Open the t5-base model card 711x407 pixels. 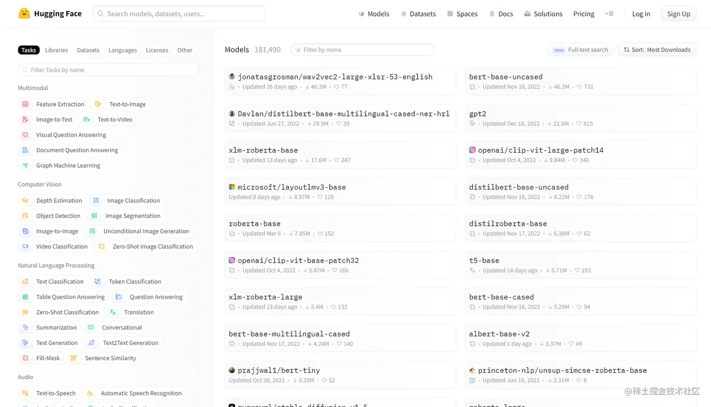pyautogui.click(x=580, y=265)
